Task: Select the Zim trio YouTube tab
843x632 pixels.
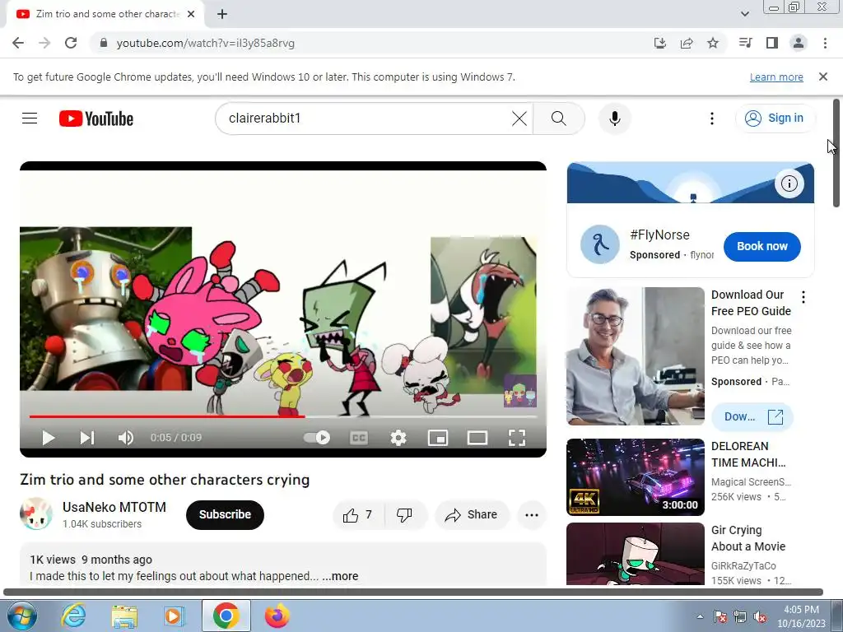Action: tap(105, 14)
